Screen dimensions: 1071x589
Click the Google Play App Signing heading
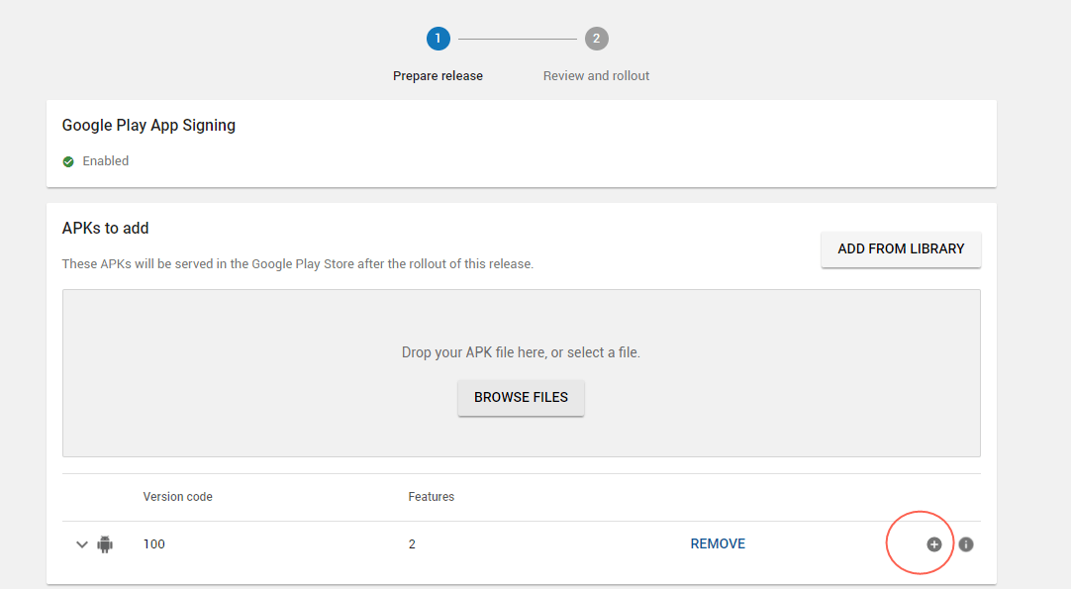[x=148, y=126]
